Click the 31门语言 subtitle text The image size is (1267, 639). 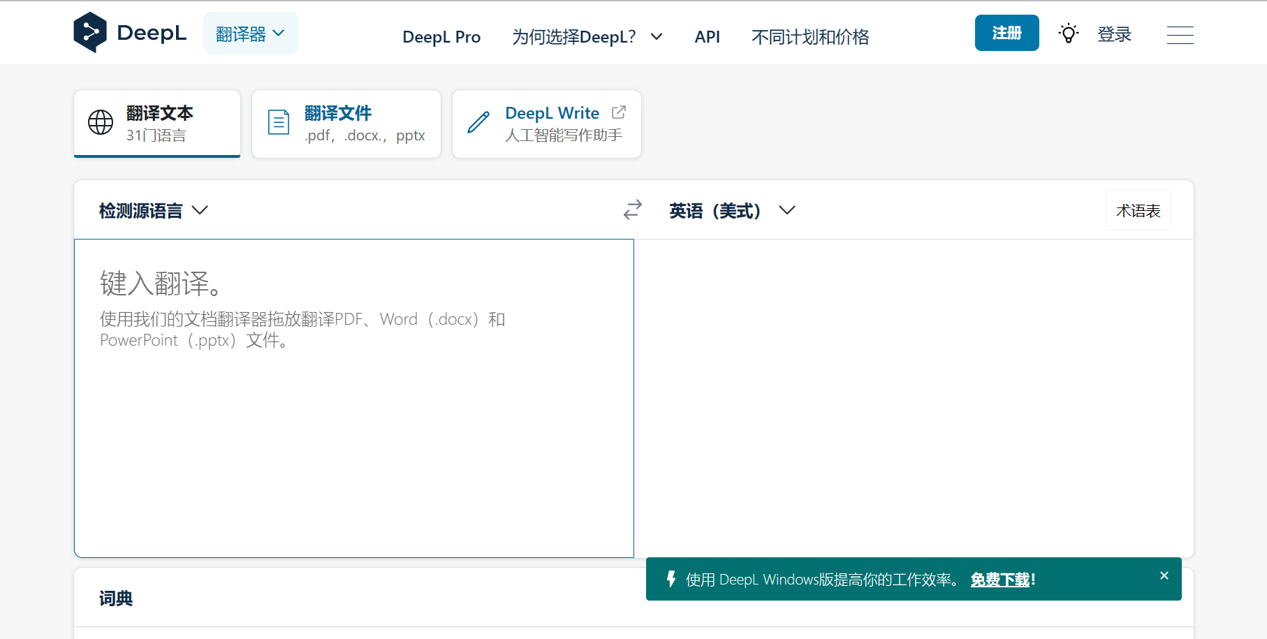(x=156, y=135)
